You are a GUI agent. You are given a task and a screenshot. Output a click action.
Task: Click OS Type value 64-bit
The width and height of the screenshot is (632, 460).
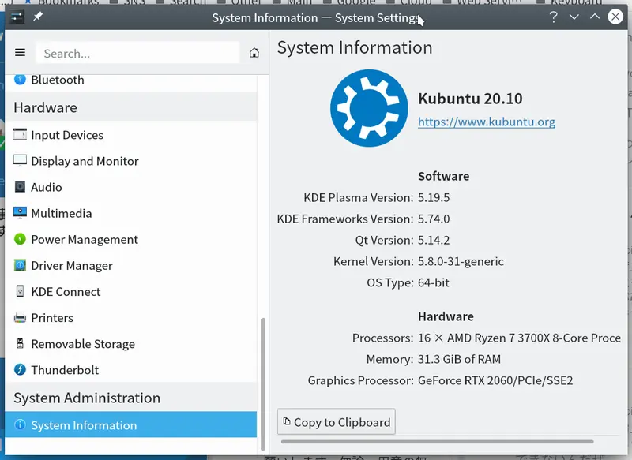(x=433, y=283)
